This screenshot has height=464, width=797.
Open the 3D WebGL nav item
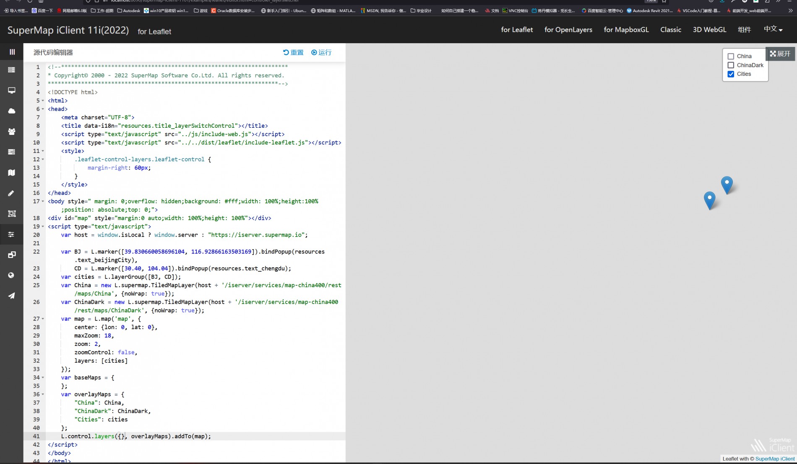[x=709, y=30]
